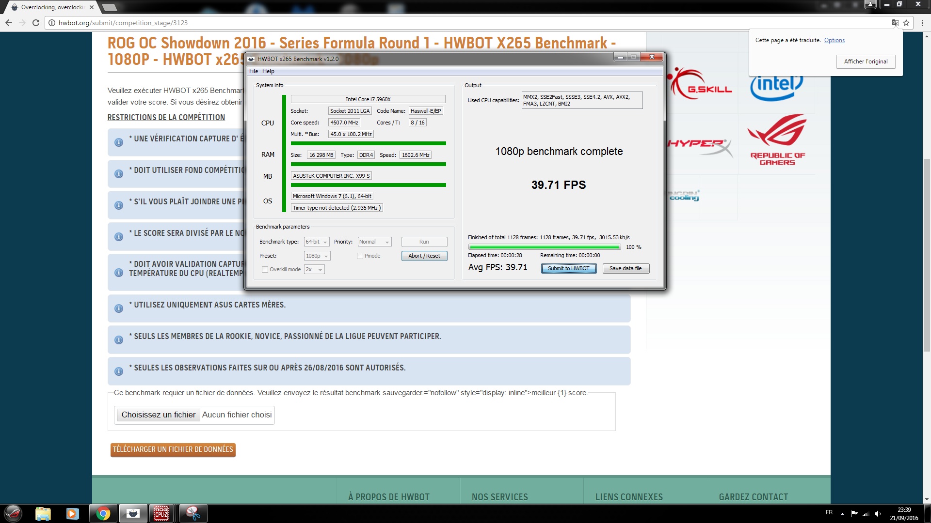
Task: Click the Abort / Reset button
Action: click(x=424, y=256)
